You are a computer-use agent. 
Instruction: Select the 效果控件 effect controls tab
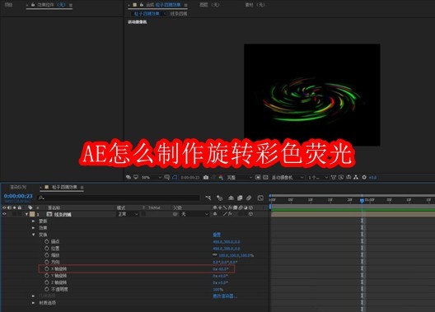pos(51,5)
